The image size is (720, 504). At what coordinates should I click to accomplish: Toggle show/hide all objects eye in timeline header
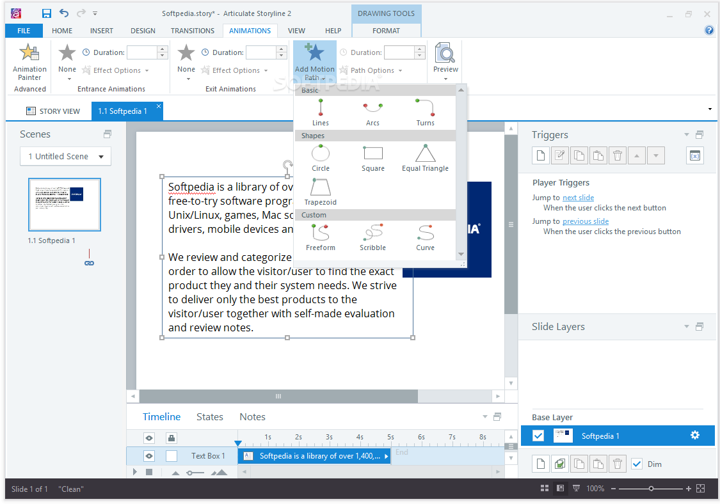148,438
